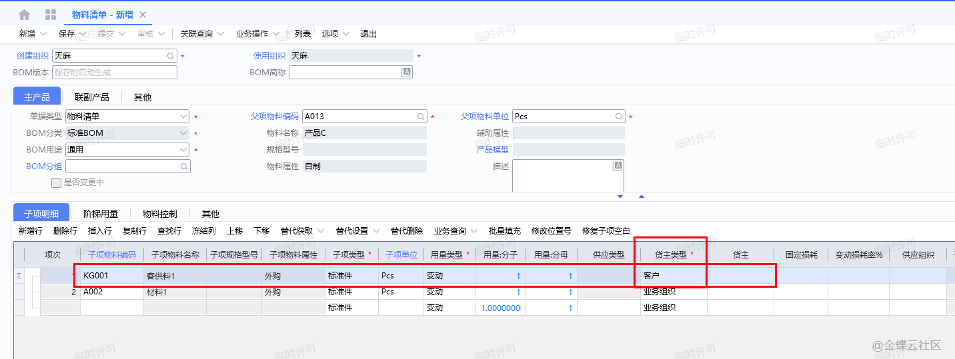Click the 新增行 button
This screenshot has width=955, height=359.
point(31,231)
